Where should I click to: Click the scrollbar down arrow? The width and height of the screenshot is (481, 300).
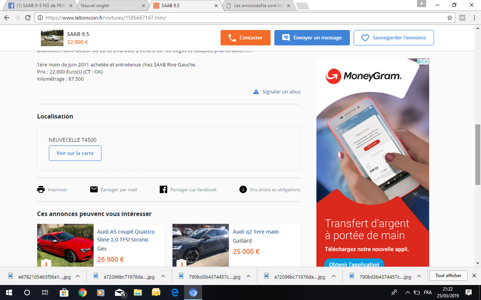tap(478, 263)
